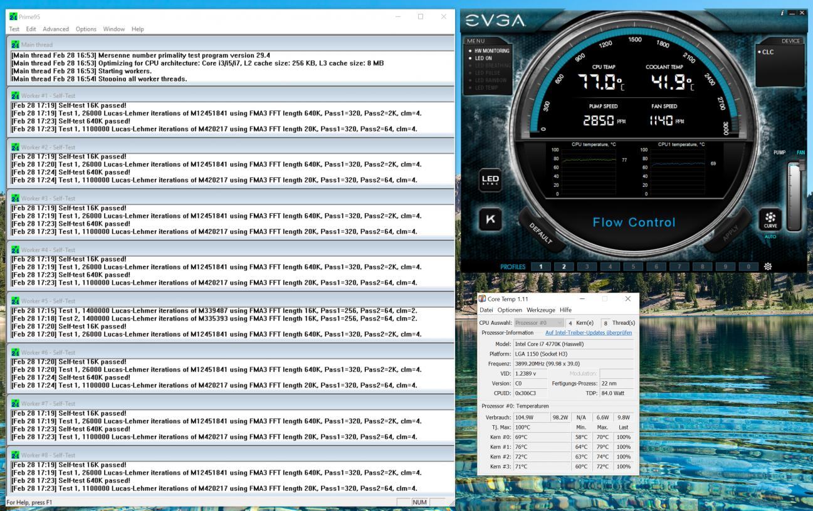Screen dimensions: 813x511
Task: Click the Frequenz 3899.20MHz value
Action: [573, 364]
